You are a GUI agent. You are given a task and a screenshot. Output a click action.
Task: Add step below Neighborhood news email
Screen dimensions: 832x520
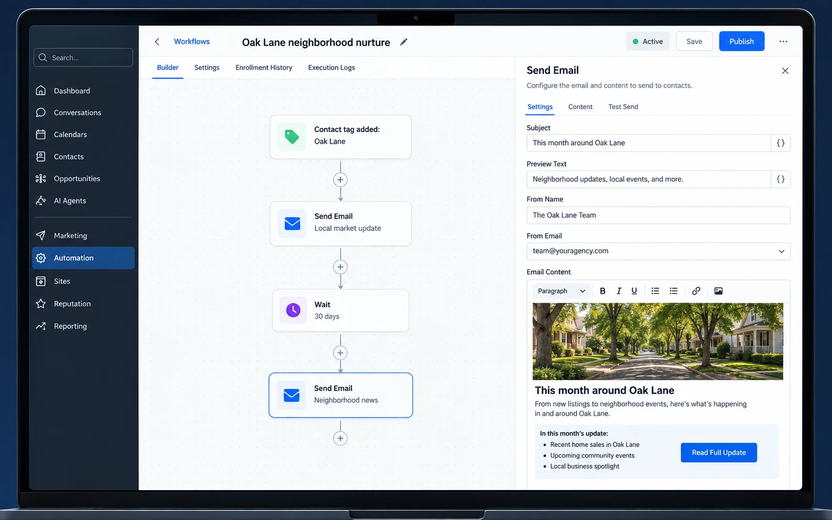[340, 438]
